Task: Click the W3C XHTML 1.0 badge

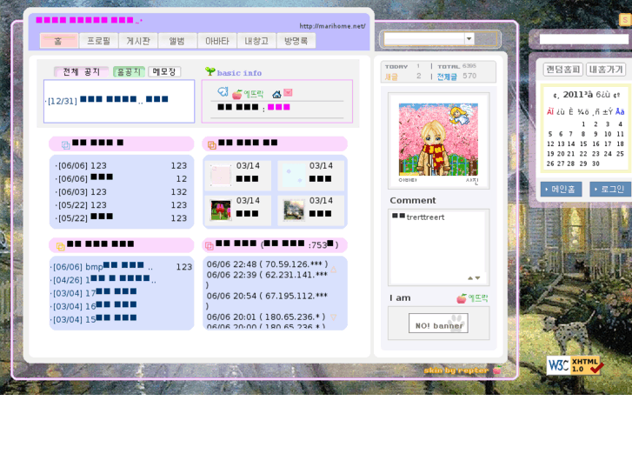Action: (575, 365)
